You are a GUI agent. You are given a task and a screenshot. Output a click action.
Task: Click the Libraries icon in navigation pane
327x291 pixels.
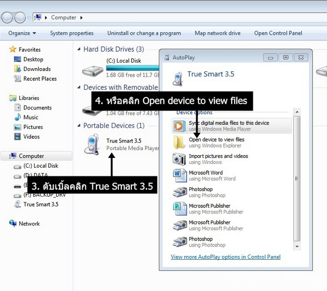[x=13, y=98]
